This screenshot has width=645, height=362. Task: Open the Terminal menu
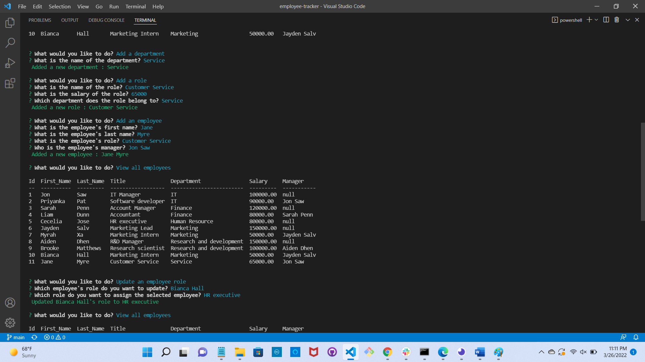(x=135, y=6)
